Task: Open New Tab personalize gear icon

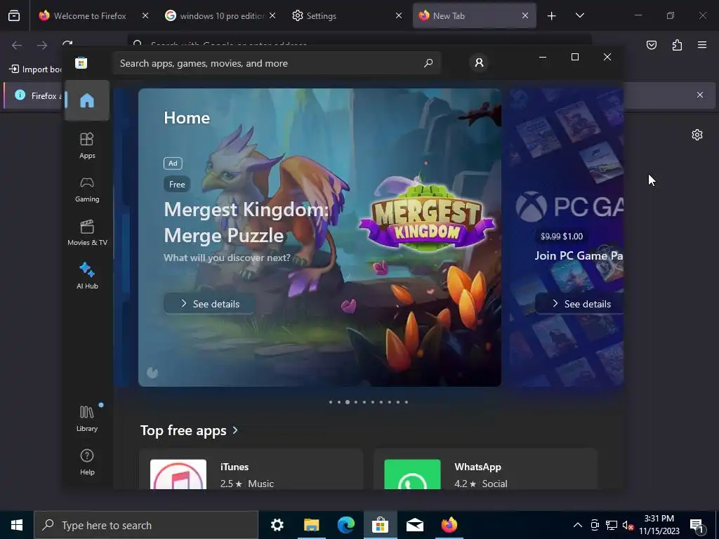Action: (697, 135)
